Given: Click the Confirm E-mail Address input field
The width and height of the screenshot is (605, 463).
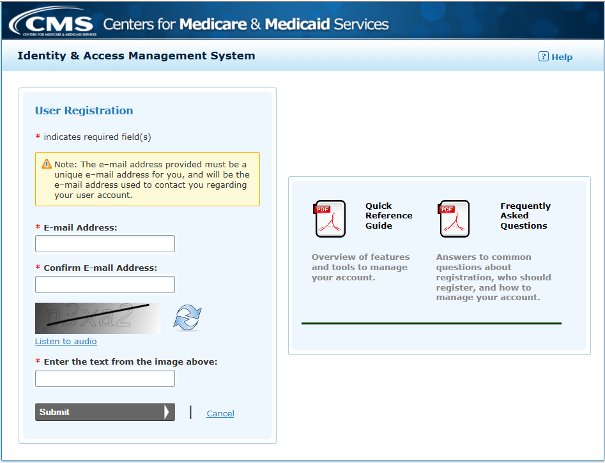Looking at the screenshot, I should 105,284.
